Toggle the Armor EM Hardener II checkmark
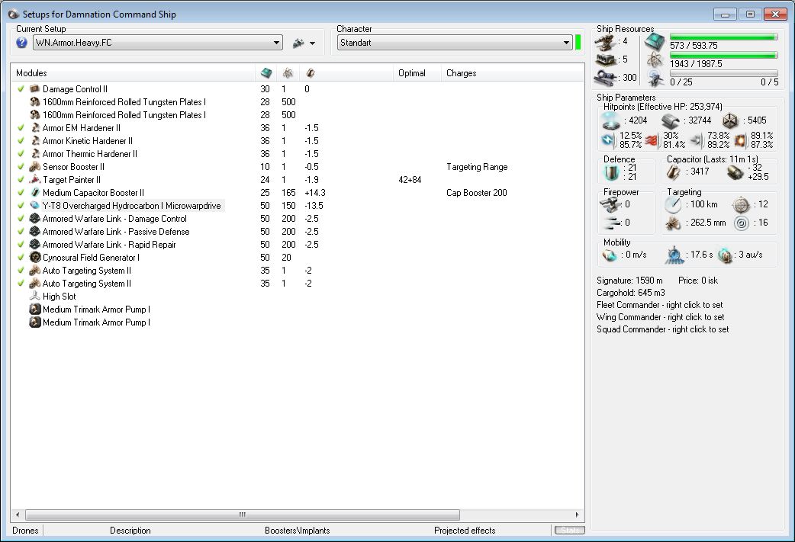 [21, 127]
